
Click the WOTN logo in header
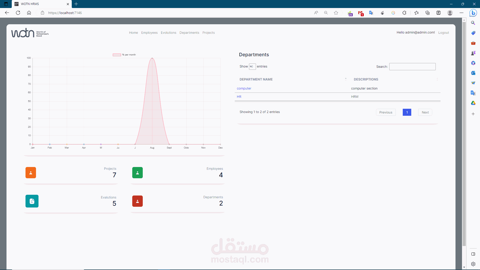tap(30, 33)
